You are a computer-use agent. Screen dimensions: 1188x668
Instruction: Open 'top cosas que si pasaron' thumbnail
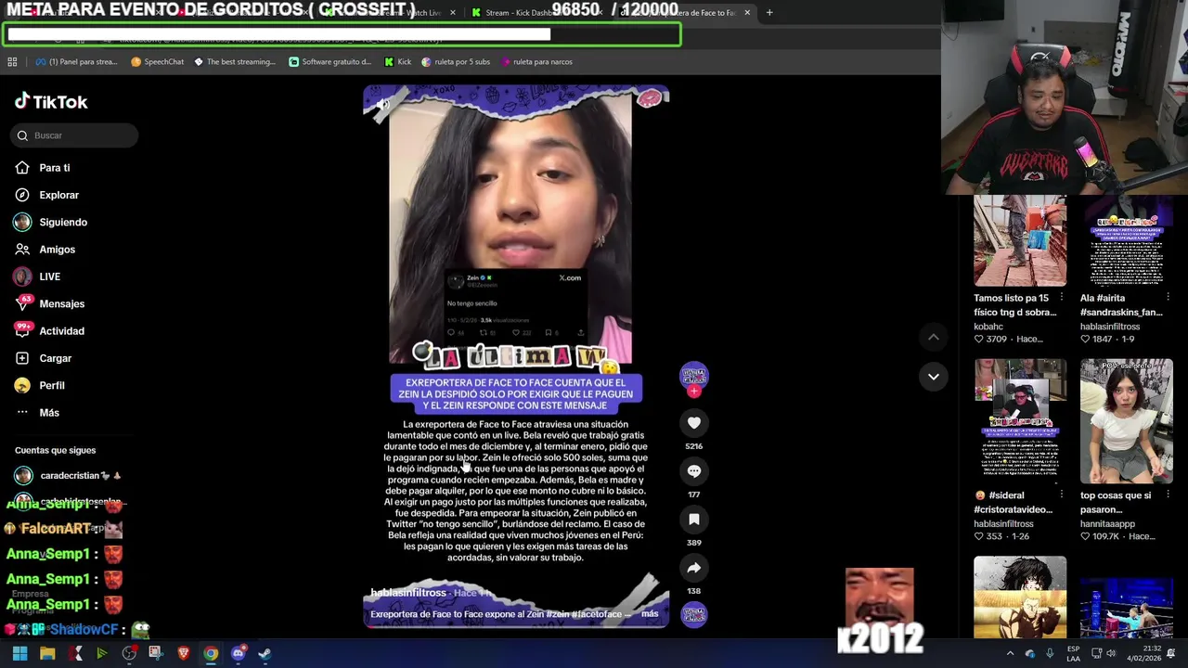(1126, 421)
